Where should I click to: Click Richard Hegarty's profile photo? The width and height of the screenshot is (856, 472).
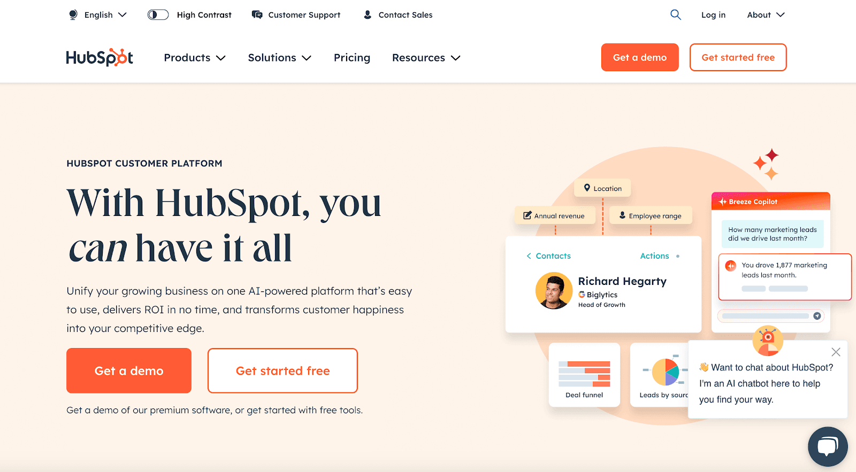pos(554,291)
